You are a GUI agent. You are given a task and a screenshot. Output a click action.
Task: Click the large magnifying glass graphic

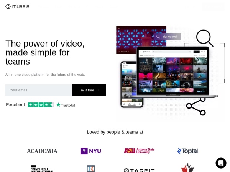[x=205, y=38]
